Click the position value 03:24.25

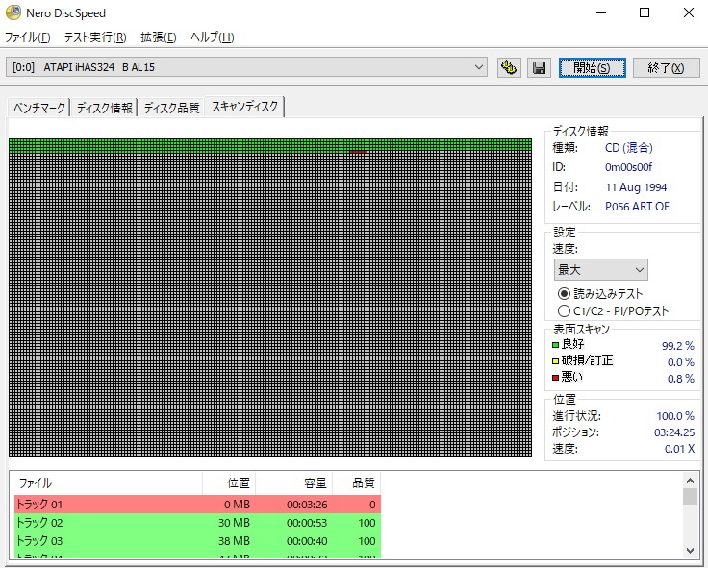click(x=674, y=432)
